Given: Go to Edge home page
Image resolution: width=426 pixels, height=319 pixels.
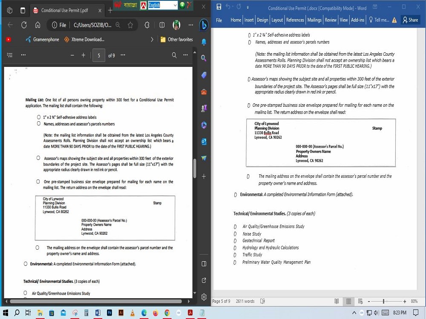Looking at the screenshot, I should point(38,25).
